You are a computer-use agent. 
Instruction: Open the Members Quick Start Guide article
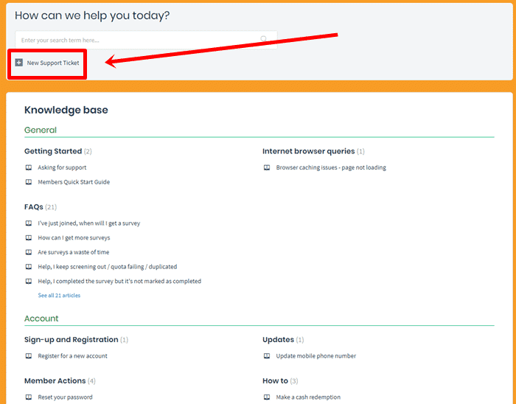[x=74, y=182]
